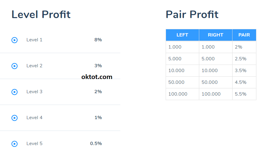This screenshot has width=260, height=152.
Task: Click the 100.000 left table cell
Action: tap(178, 94)
